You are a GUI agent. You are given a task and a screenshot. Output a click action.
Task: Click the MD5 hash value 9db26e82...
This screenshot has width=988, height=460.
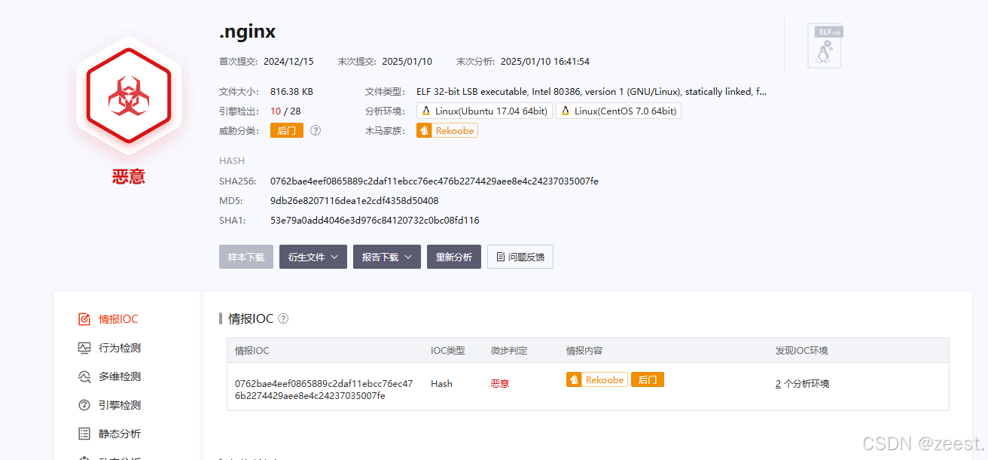click(x=355, y=201)
